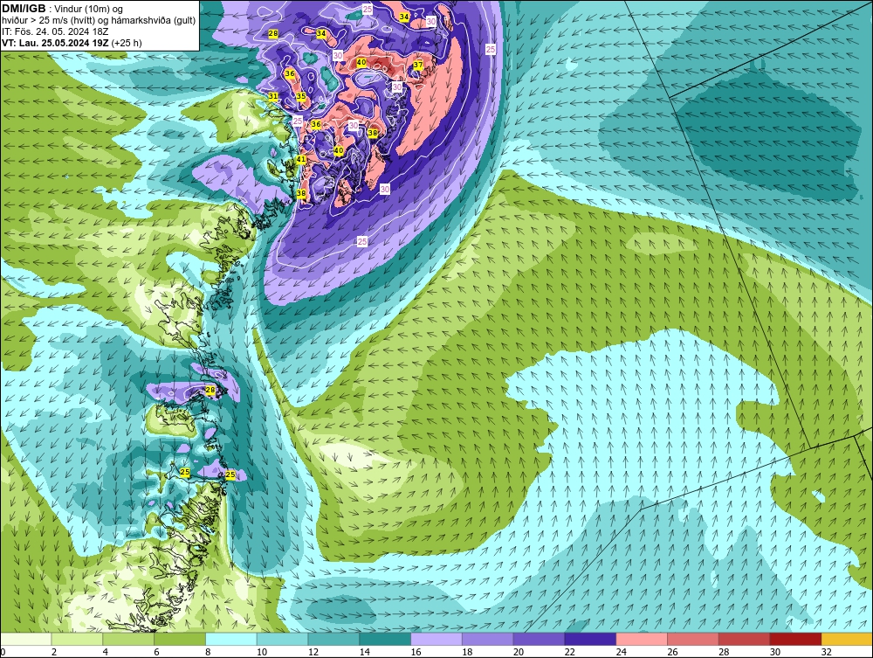873x658 pixels.
Task: Select the 6–8 m/s olive green swatch
Action: click(180, 639)
